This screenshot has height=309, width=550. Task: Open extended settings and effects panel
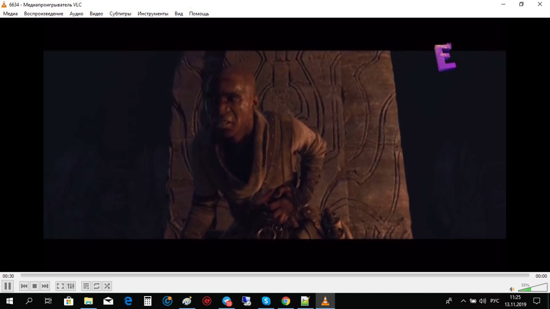pos(71,286)
